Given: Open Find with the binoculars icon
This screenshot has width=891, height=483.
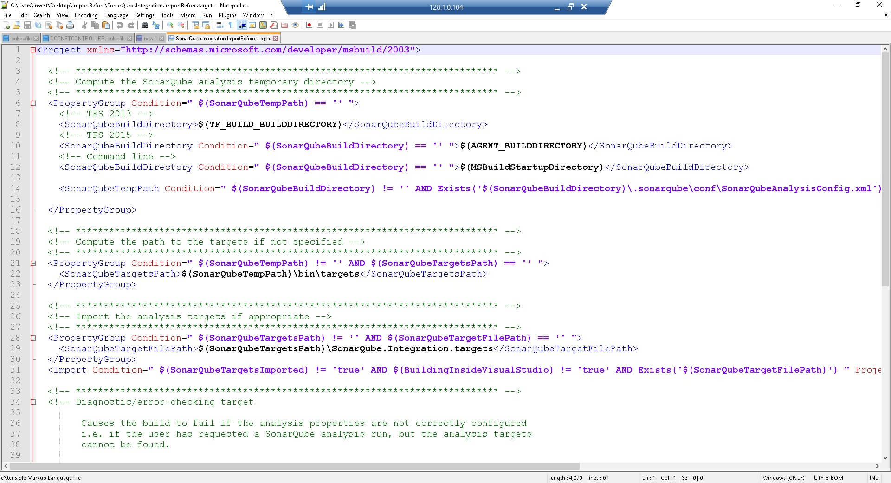Looking at the screenshot, I should [145, 25].
